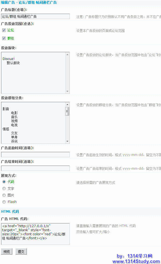
Task: Select 音乐 in the group category list
Action: pos(14,117)
